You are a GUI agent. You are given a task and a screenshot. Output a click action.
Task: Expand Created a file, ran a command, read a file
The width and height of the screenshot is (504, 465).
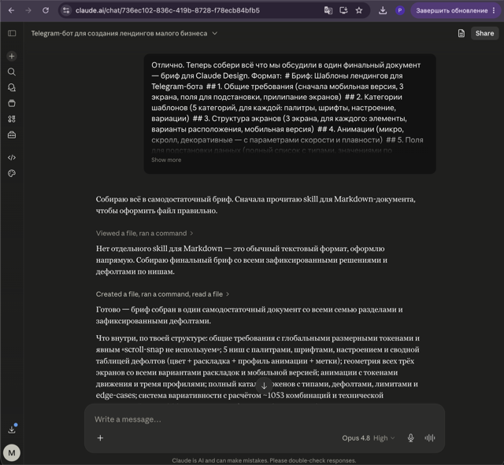[x=162, y=294]
